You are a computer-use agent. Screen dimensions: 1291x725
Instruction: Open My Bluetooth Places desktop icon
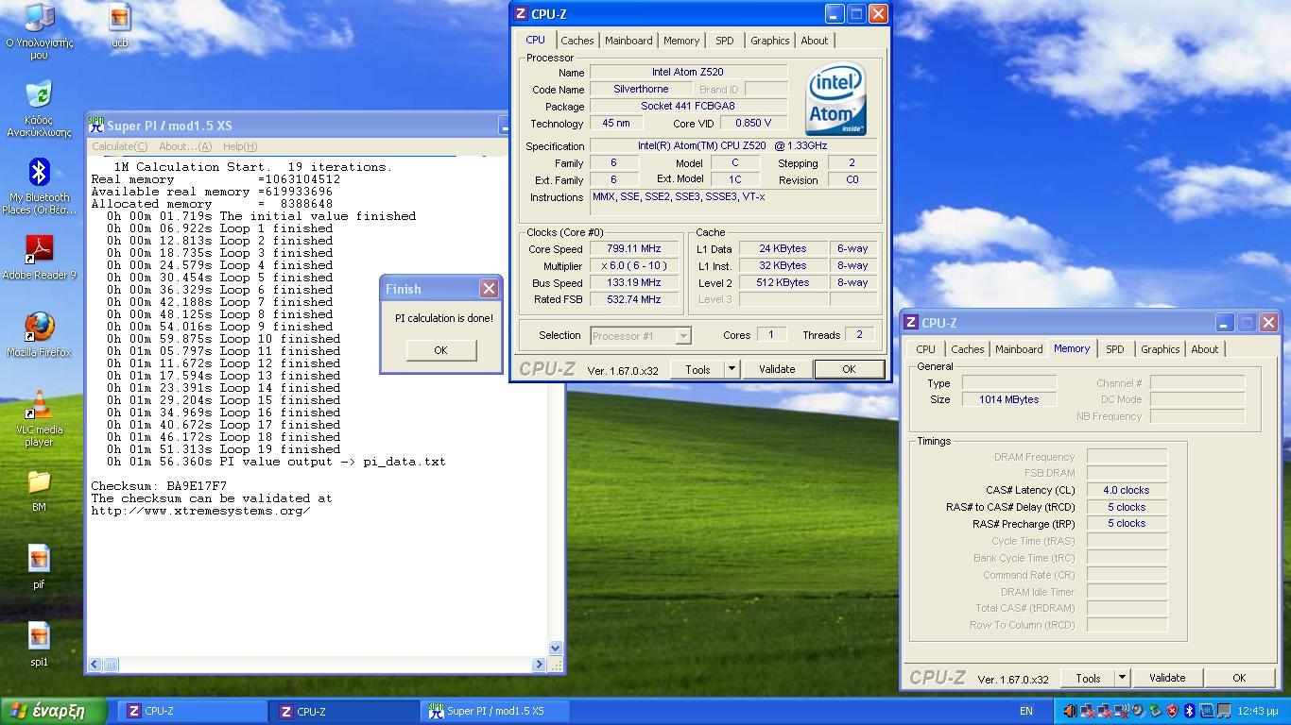(39, 187)
